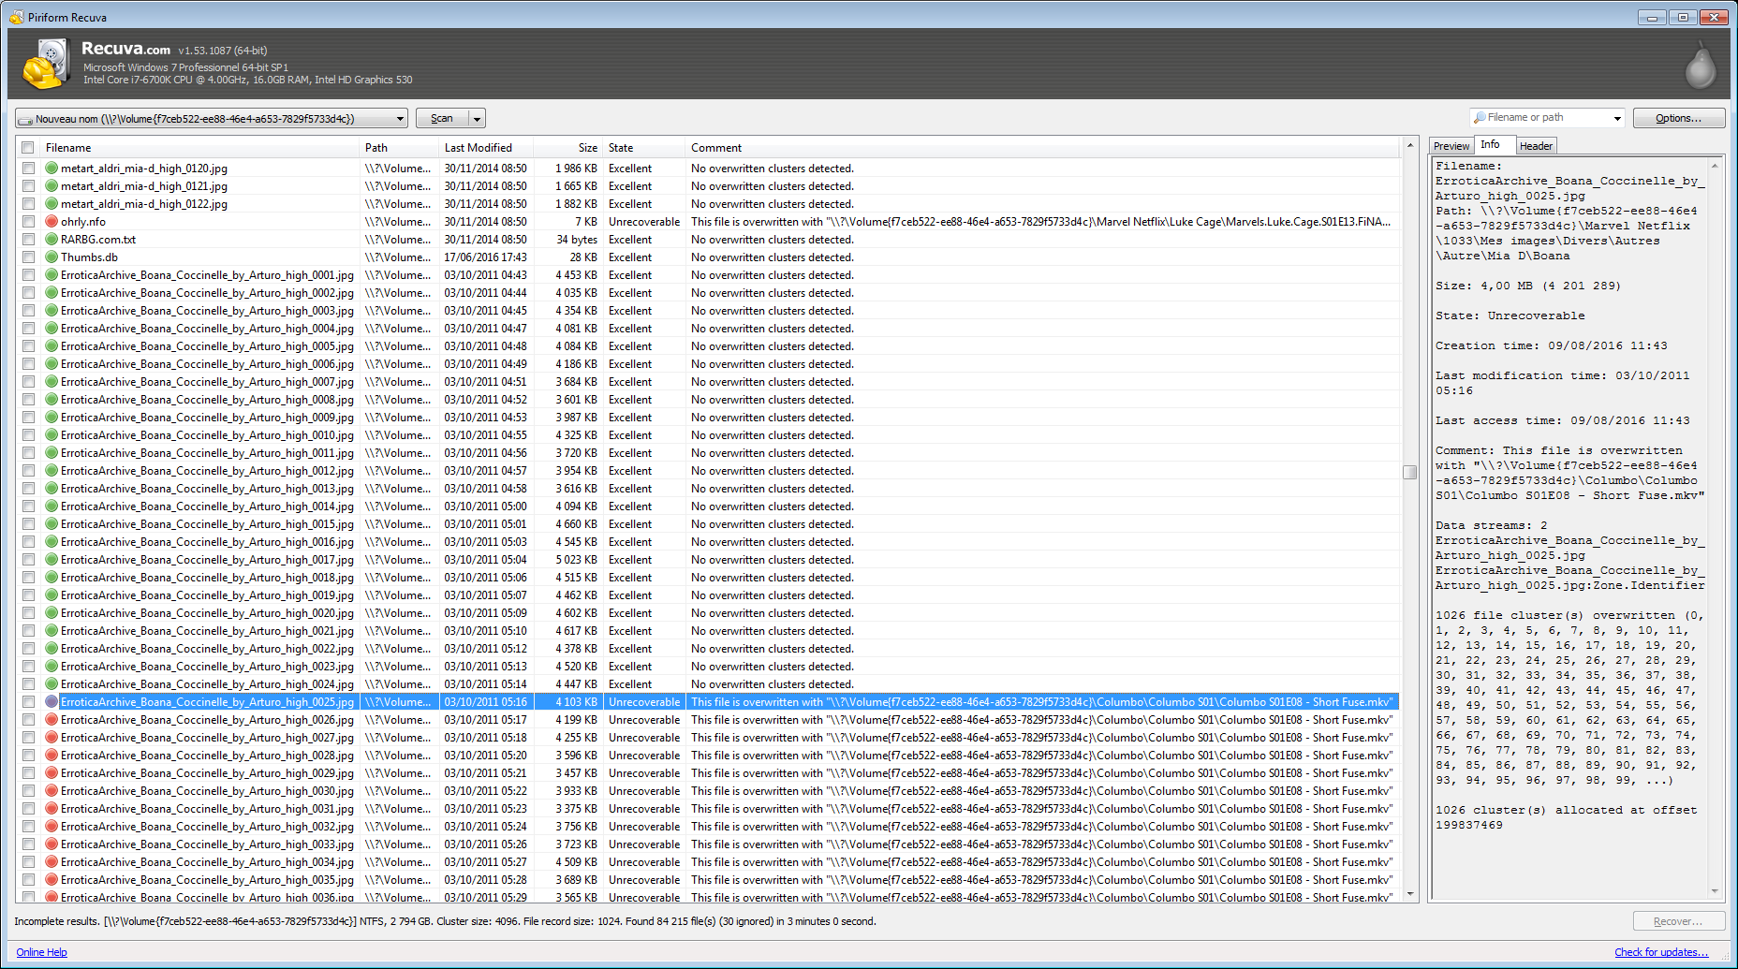Sort by the Size column header
This screenshot has height=969, width=1738.
567,148
